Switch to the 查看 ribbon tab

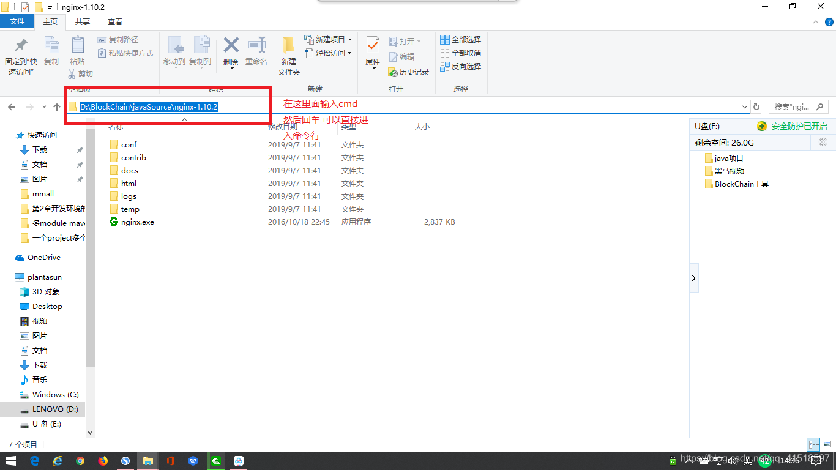point(115,21)
